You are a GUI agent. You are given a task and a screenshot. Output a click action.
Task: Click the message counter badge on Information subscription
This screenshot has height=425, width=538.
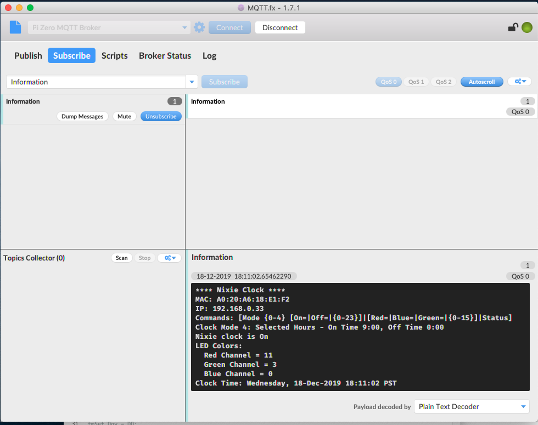tap(175, 101)
